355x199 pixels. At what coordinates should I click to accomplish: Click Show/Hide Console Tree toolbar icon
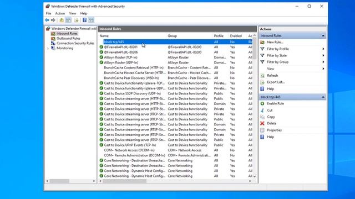coord(68,20)
